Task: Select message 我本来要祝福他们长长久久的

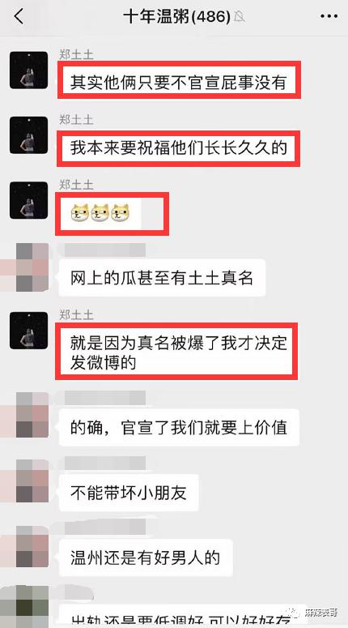Action: coord(179,148)
